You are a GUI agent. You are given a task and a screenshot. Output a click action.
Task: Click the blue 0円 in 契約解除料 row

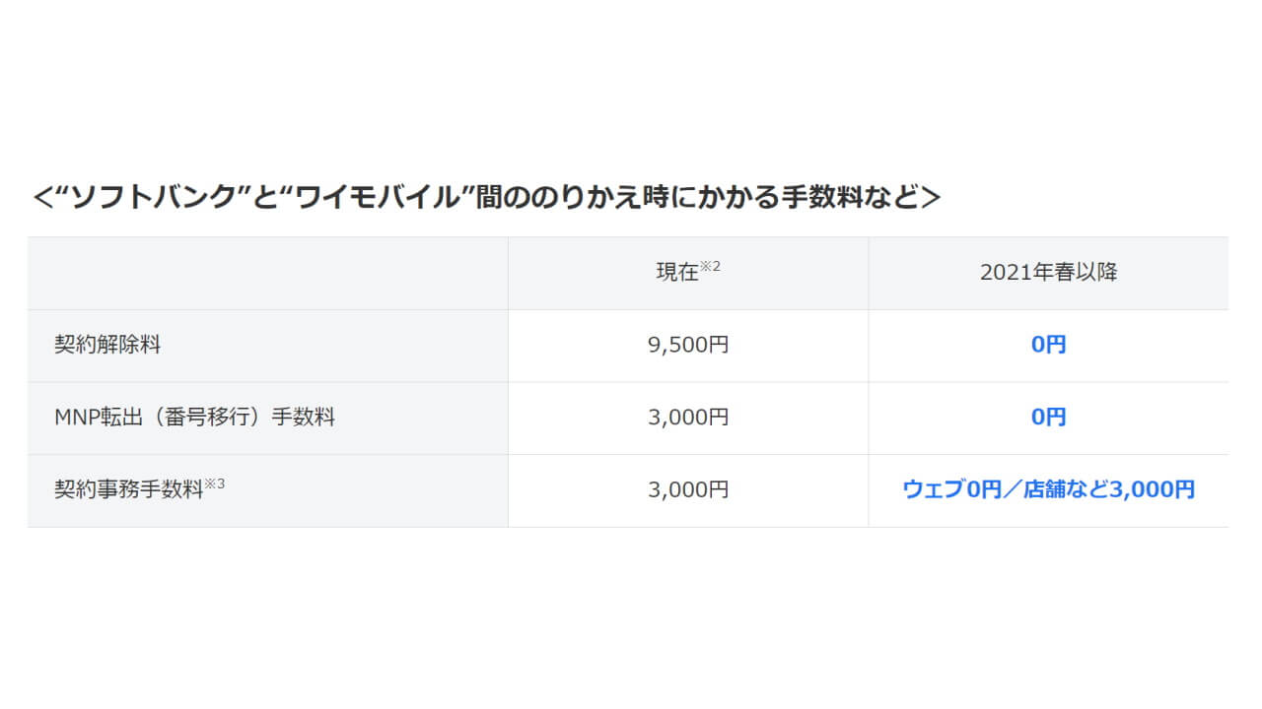1048,346
